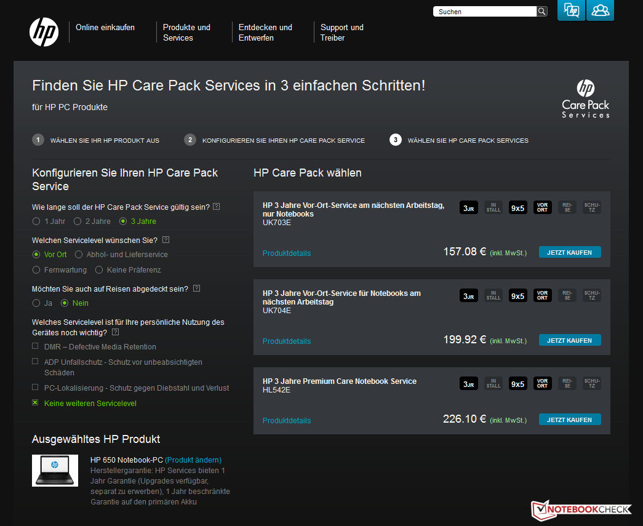Open Entdecken und Entwerfen menu
The image size is (643, 526).
coord(265,33)
